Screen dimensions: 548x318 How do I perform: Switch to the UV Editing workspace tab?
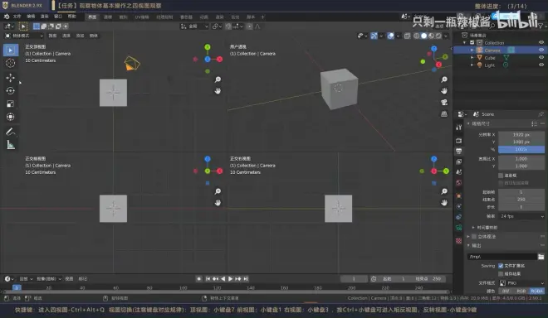(x=142, y=17)
